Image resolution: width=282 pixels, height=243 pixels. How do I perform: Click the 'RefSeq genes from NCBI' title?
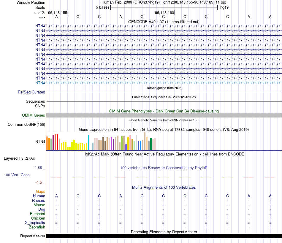pos(164,88)
